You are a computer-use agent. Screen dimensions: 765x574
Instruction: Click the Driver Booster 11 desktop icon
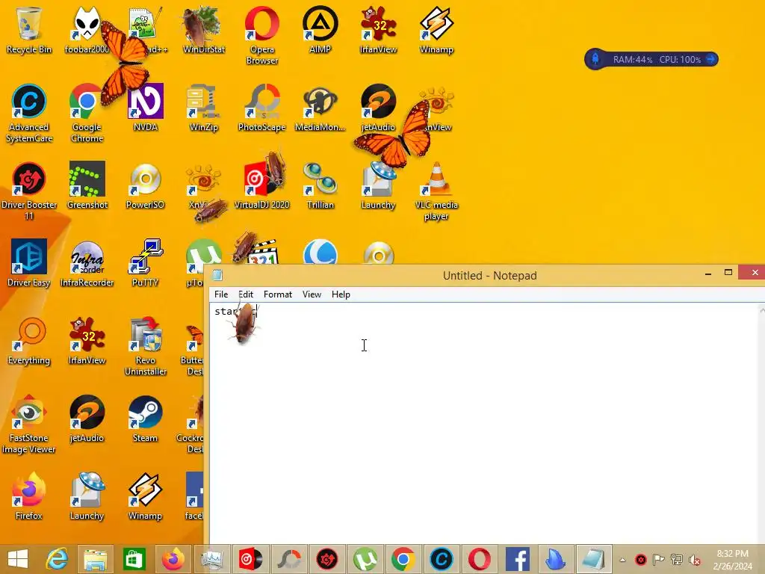(x=29, y=191)
